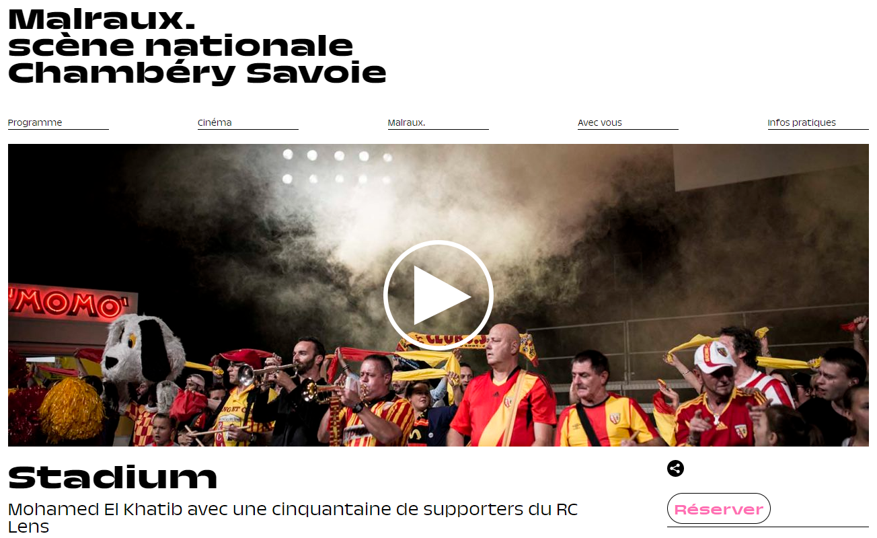Screen dimensions: 877x538
Task: Click the stadium floodlights in the photo
Action: coord(337,166)
